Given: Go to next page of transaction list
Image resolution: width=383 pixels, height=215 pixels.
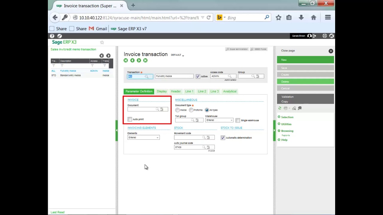Looking at the screenshot, I should (108, 56).
